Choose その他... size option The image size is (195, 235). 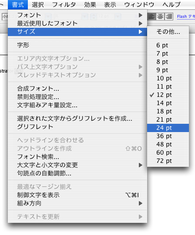168,32
